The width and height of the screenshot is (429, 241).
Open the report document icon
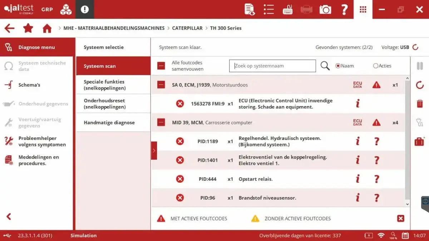[250, 10]
